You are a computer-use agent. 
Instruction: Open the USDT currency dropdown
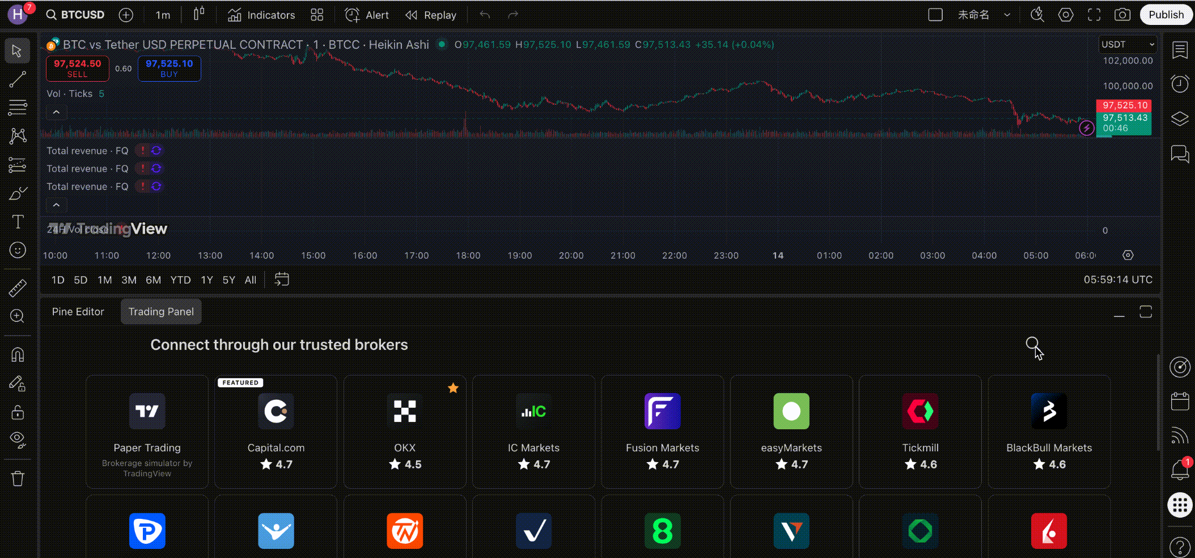pyautogui.click(x=1127, y=44)
